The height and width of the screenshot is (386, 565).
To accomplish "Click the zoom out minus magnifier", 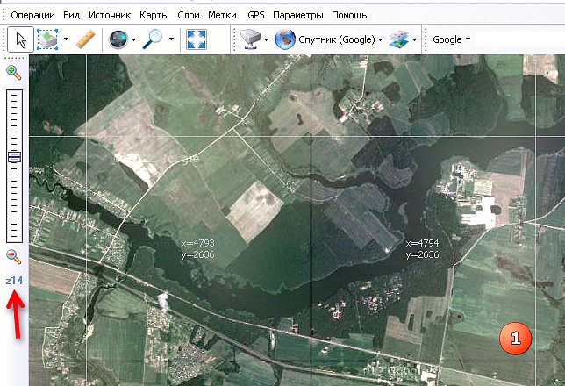I will click(14, 256).
